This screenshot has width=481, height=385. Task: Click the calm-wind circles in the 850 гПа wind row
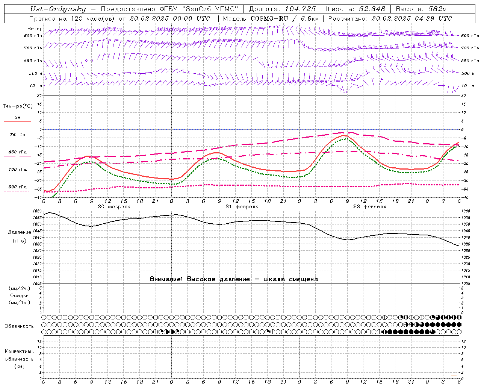(89, 60)
